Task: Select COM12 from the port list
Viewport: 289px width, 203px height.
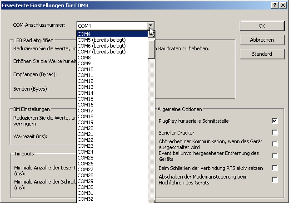Action: point(112,81)
